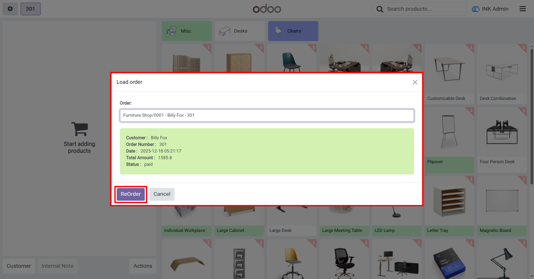534x279 pixels.
Task: Select the black office chair product
Action: (x=344, y=259)
